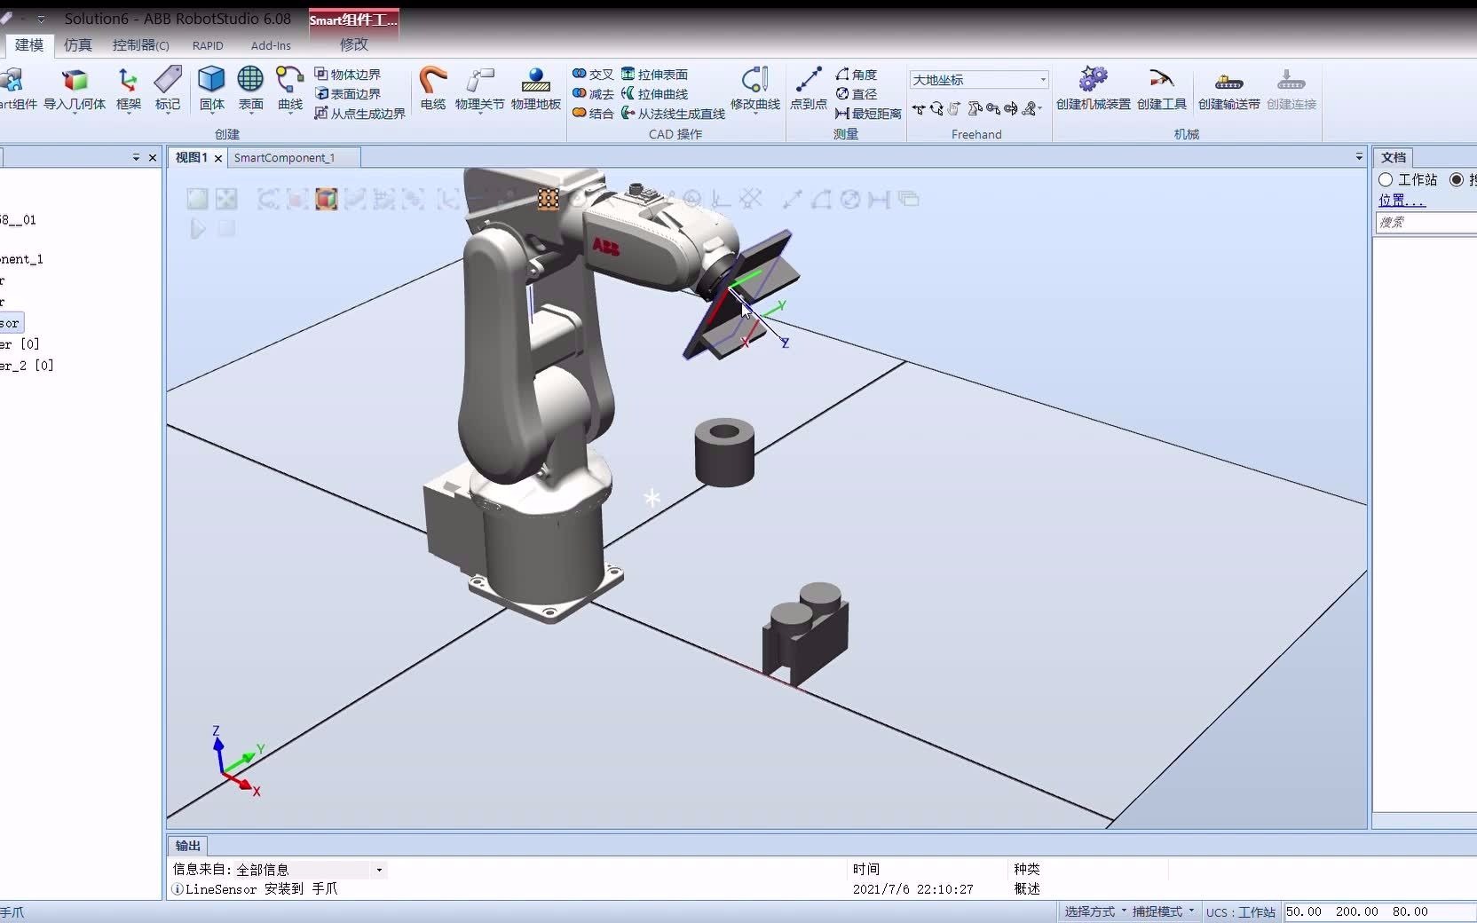Select the 输出 output tab

[x=187, y=846]
